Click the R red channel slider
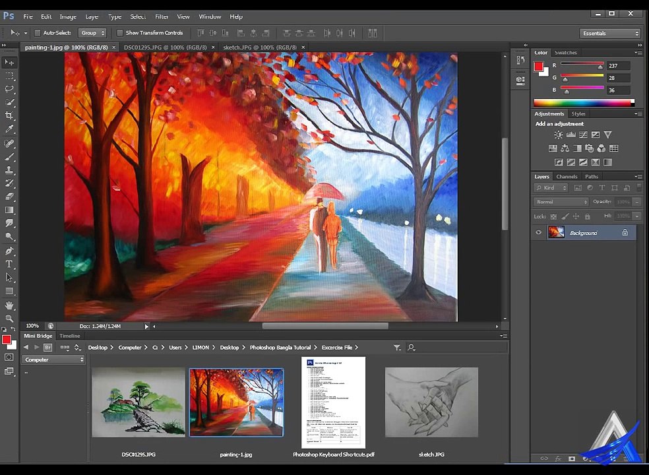Screen dimensions: 649x475 pyautogui.click(x=582, y=65)
